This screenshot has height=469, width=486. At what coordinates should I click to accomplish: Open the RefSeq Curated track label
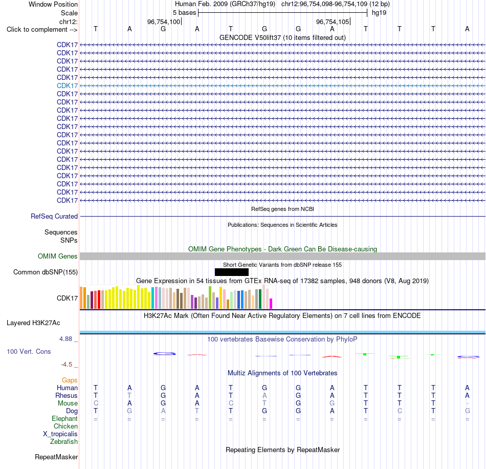54,216
